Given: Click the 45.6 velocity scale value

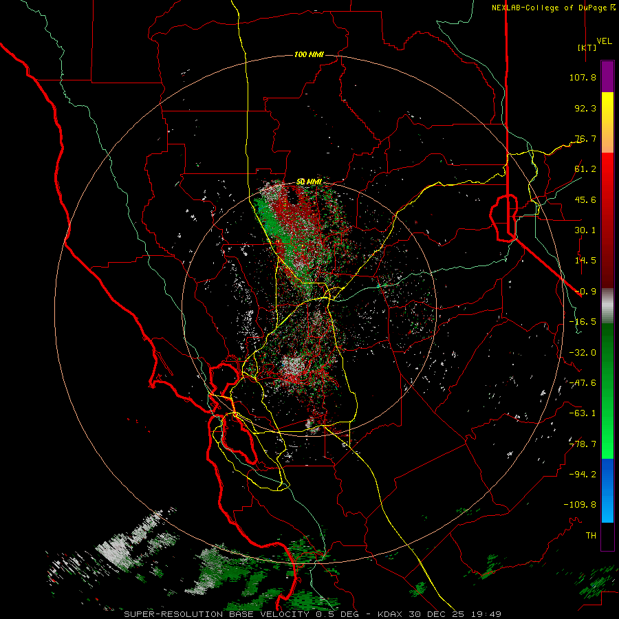Looking at the screenshot, I should coord(585,199).
